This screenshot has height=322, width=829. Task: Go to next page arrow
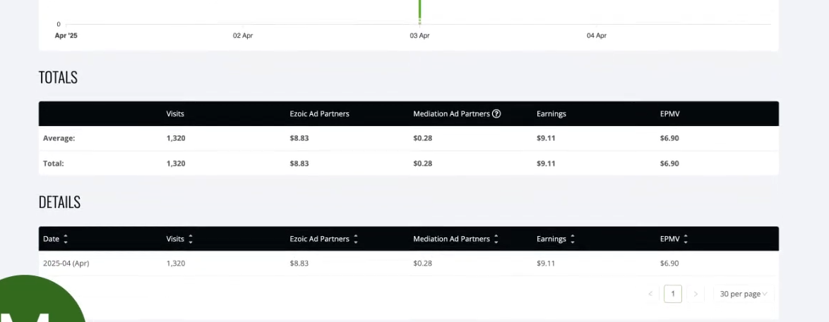(696, 294)
